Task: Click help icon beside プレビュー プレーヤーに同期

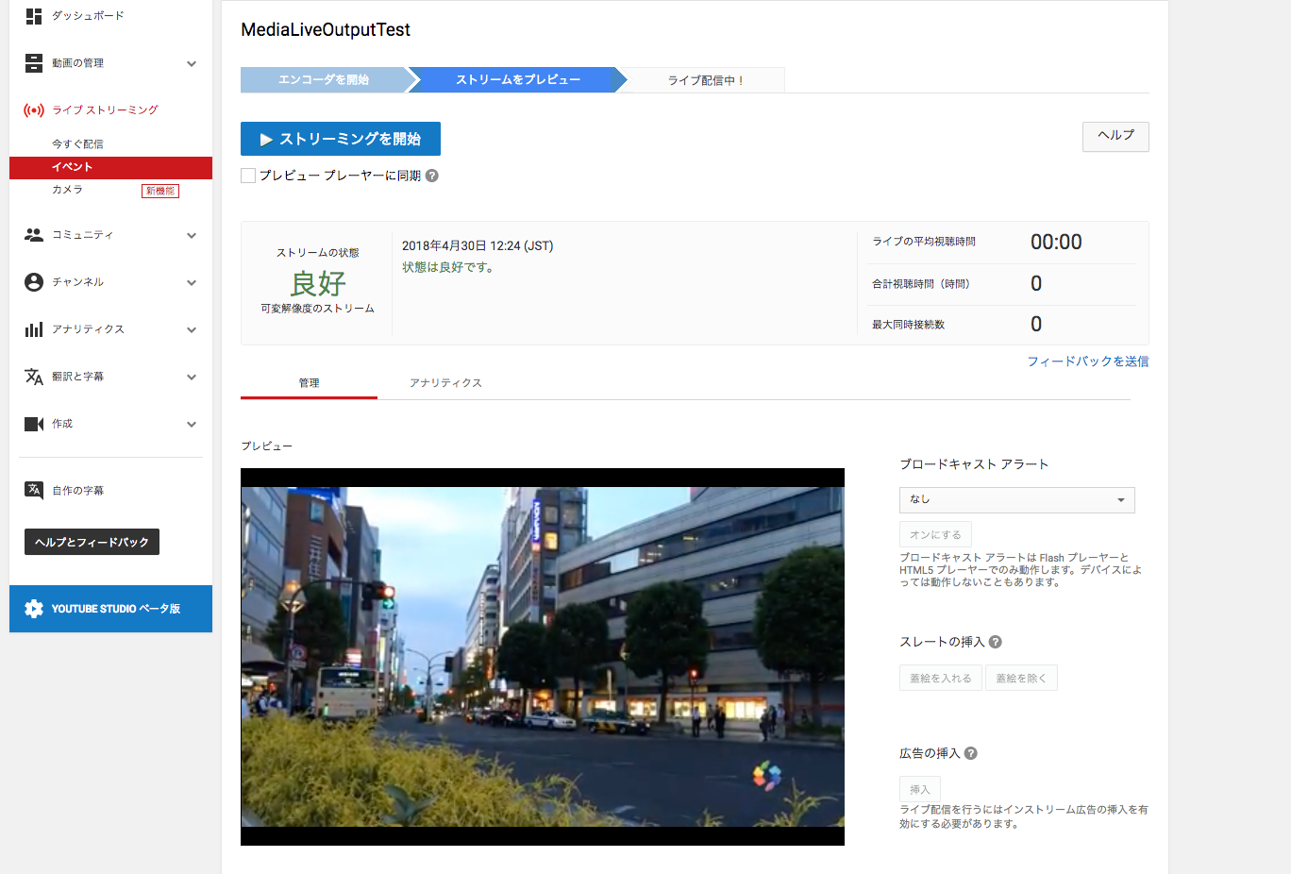Action: coord(432,176)
